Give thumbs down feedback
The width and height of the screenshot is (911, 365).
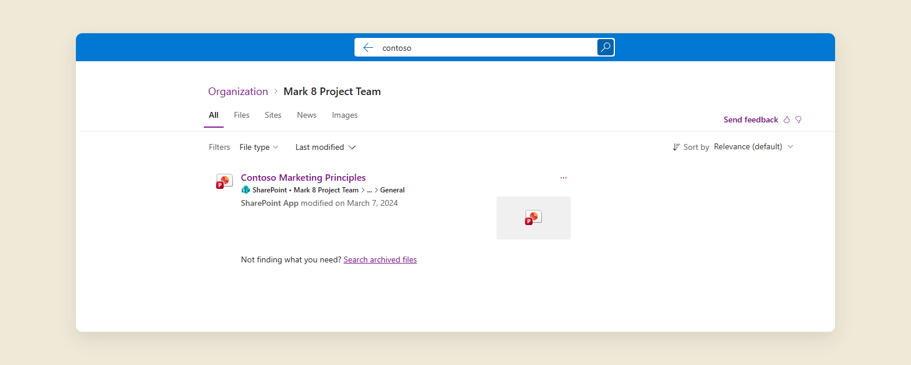pos(798,120)
